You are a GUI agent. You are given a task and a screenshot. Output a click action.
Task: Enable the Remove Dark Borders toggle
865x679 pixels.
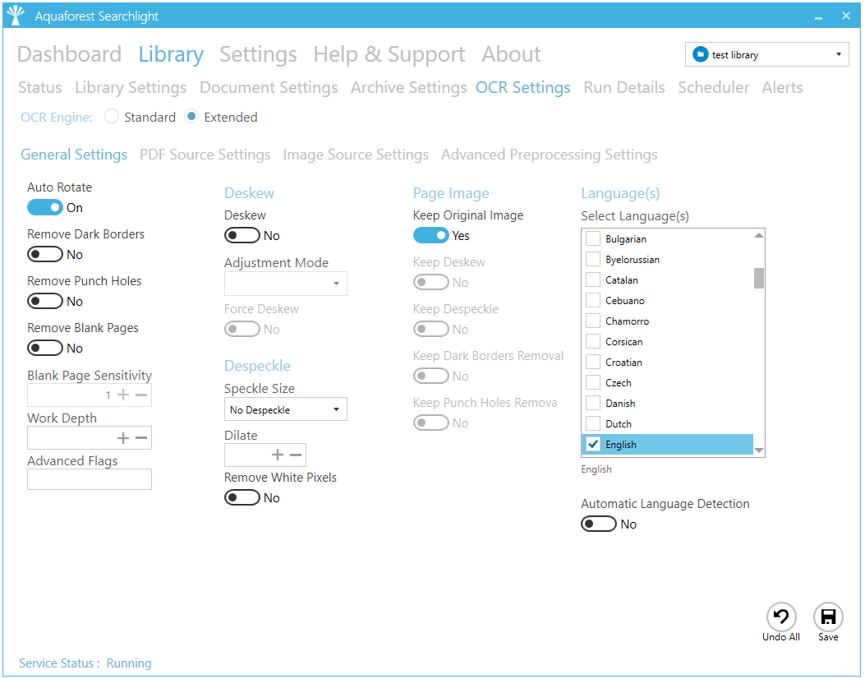[45, 255]
